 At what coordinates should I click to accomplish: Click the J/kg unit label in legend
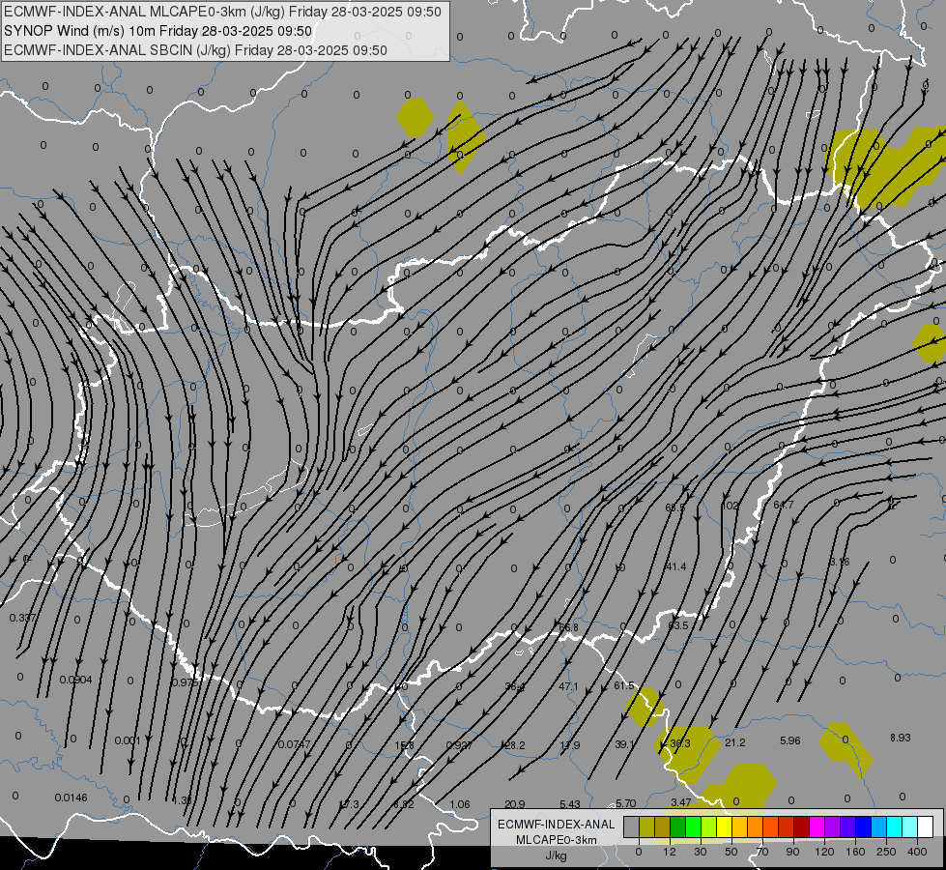(x=557, y=855)
